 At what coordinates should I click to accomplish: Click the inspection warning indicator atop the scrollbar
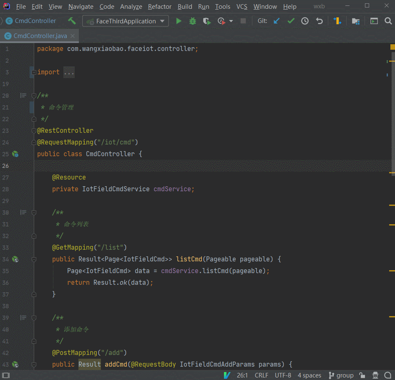coord(392,47)
